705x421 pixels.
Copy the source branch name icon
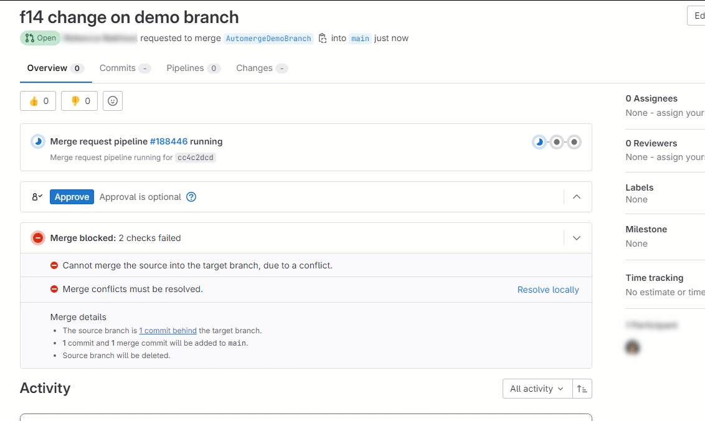pos(322,38)
